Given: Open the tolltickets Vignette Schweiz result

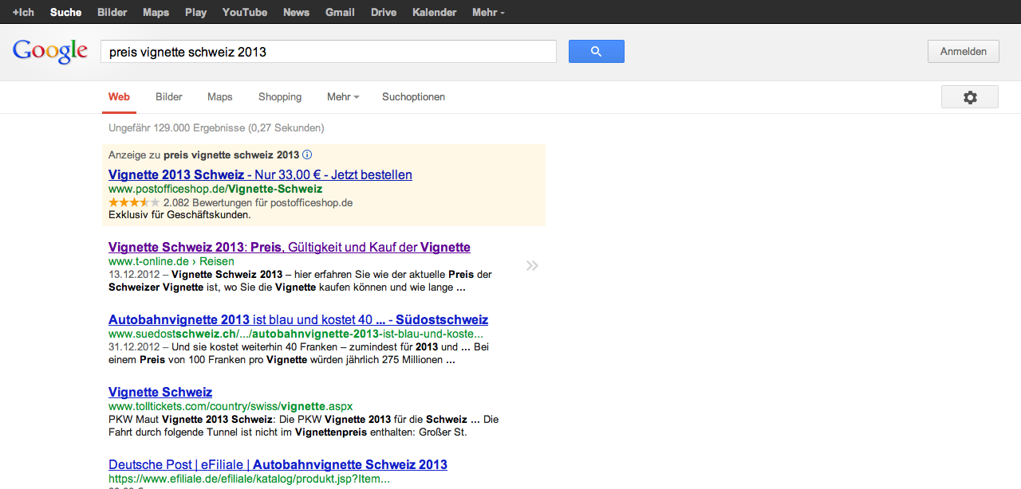Looking at the screenshot, I should [160, 392].
